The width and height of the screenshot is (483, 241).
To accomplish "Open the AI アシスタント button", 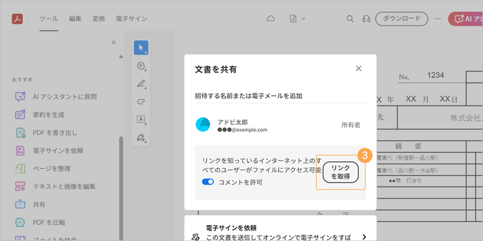I will point(466,19).
